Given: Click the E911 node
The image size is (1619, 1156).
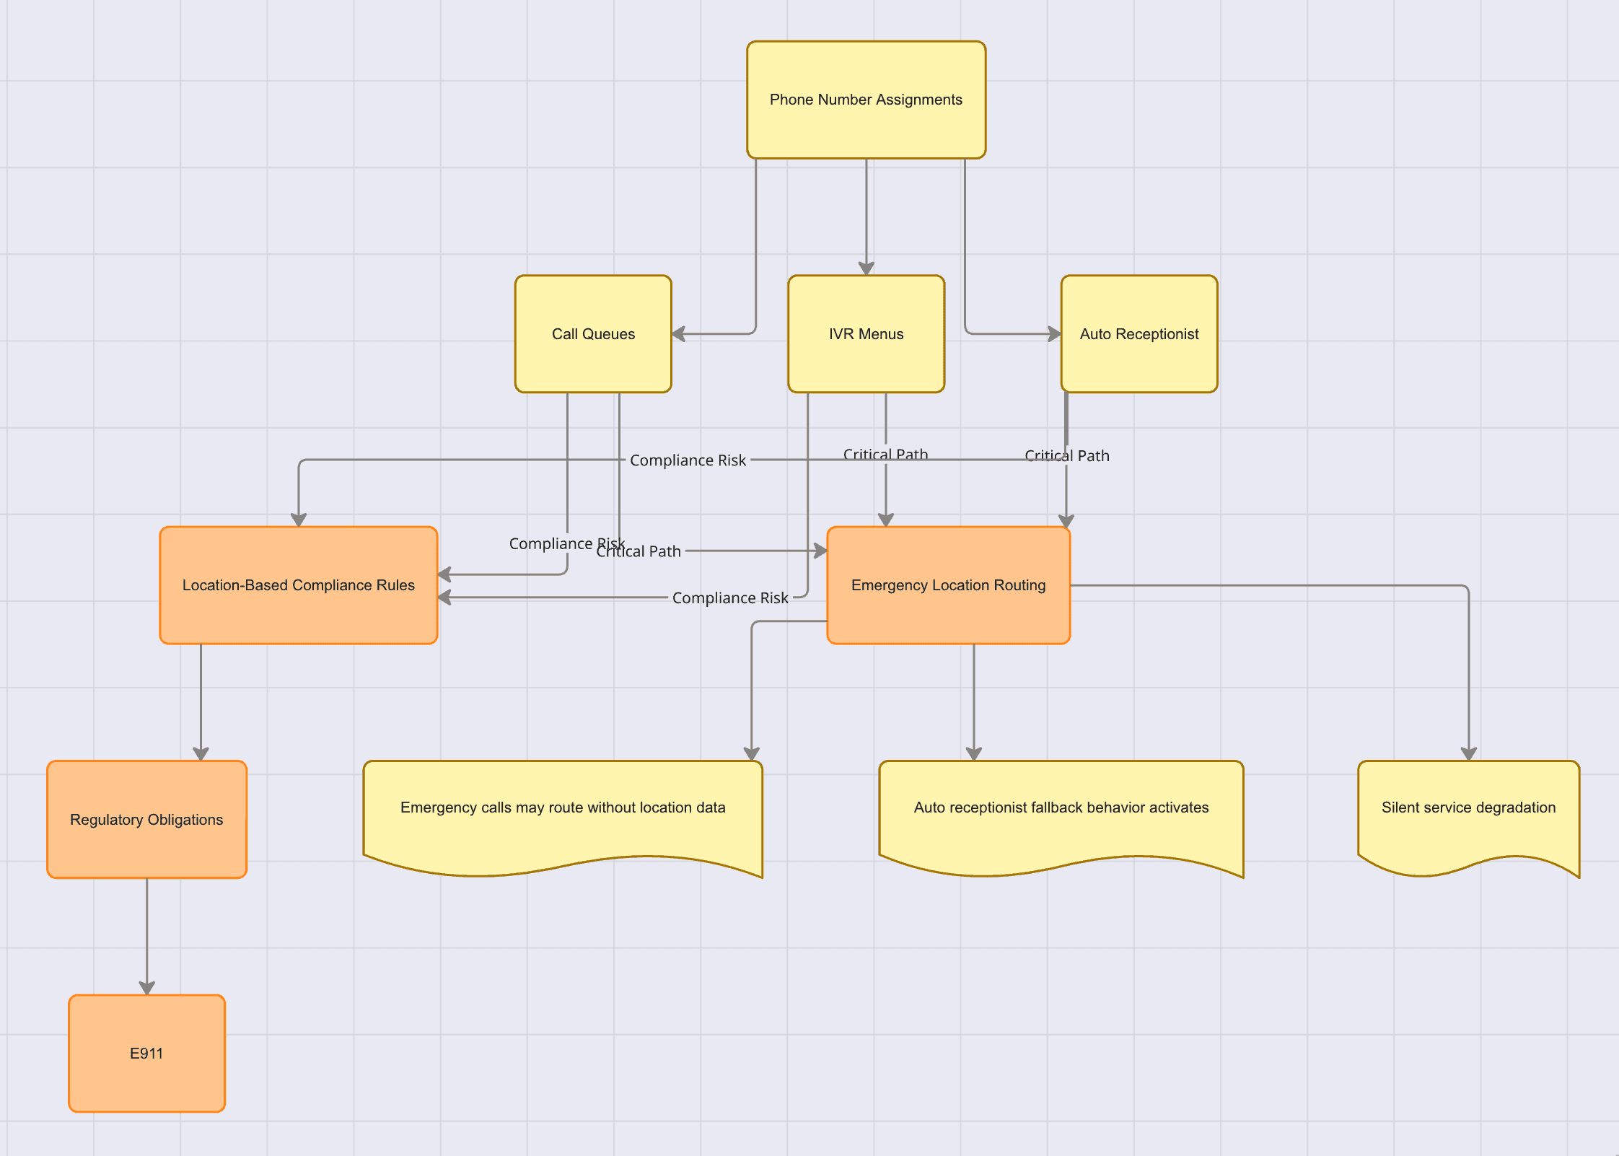Looking at the screenshot, I should 146,1054.
